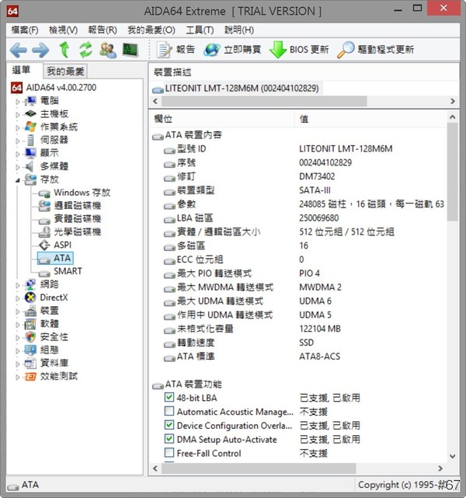Go forward with the blue right arrow
Screen dimensions: 466x498
click(41, 50)
